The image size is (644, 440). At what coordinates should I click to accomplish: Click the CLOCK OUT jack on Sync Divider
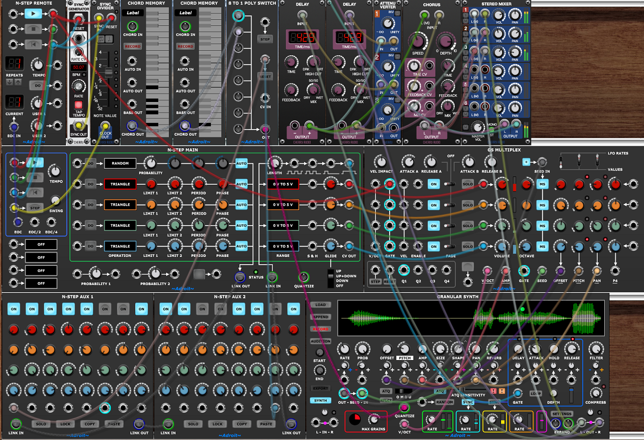[x=105, y=125]
